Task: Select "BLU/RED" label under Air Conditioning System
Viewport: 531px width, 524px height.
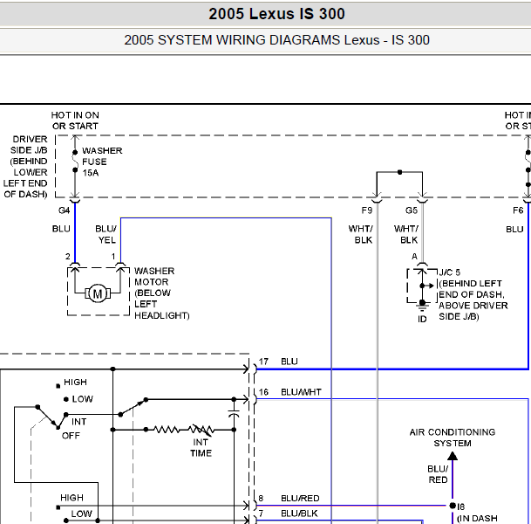Action: pos(438,474)
